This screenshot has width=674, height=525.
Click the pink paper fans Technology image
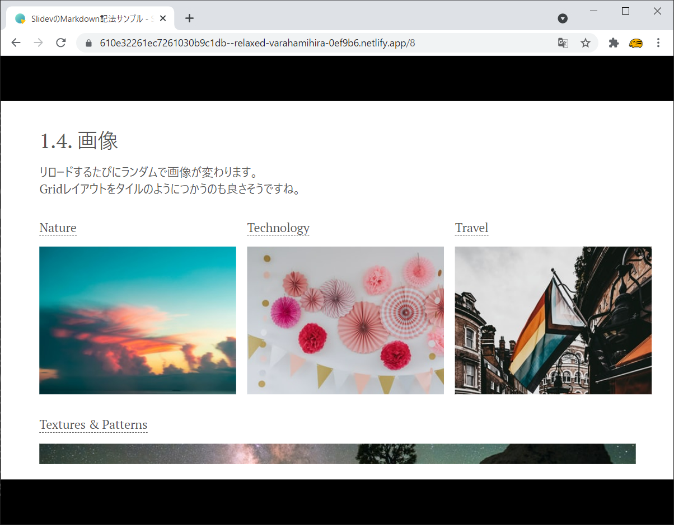(x=345, y=320)
